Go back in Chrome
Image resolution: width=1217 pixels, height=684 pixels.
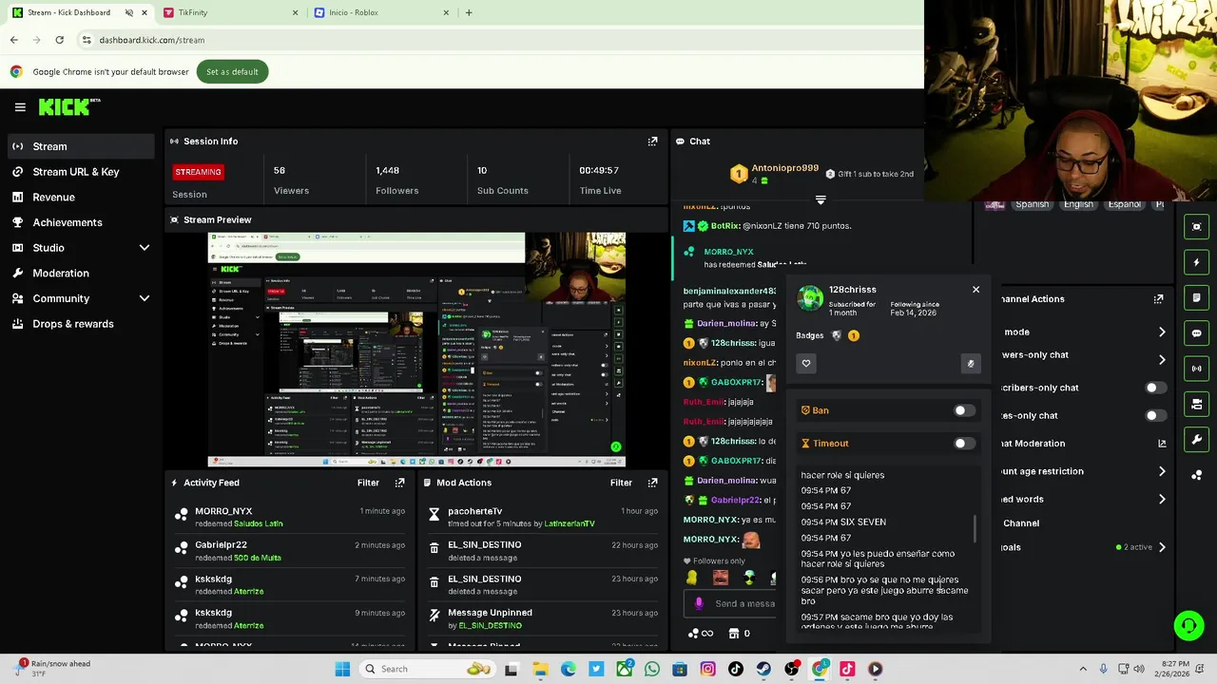coord(13,40)
